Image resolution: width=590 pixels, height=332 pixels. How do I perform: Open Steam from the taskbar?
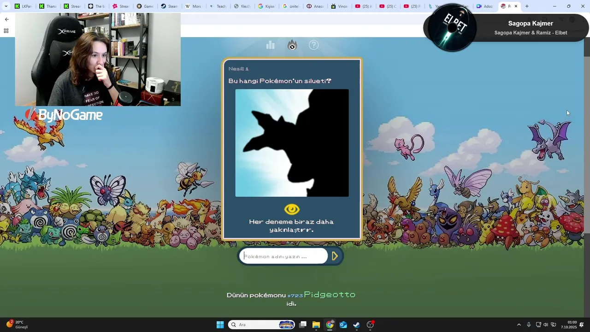coord(356,325)
